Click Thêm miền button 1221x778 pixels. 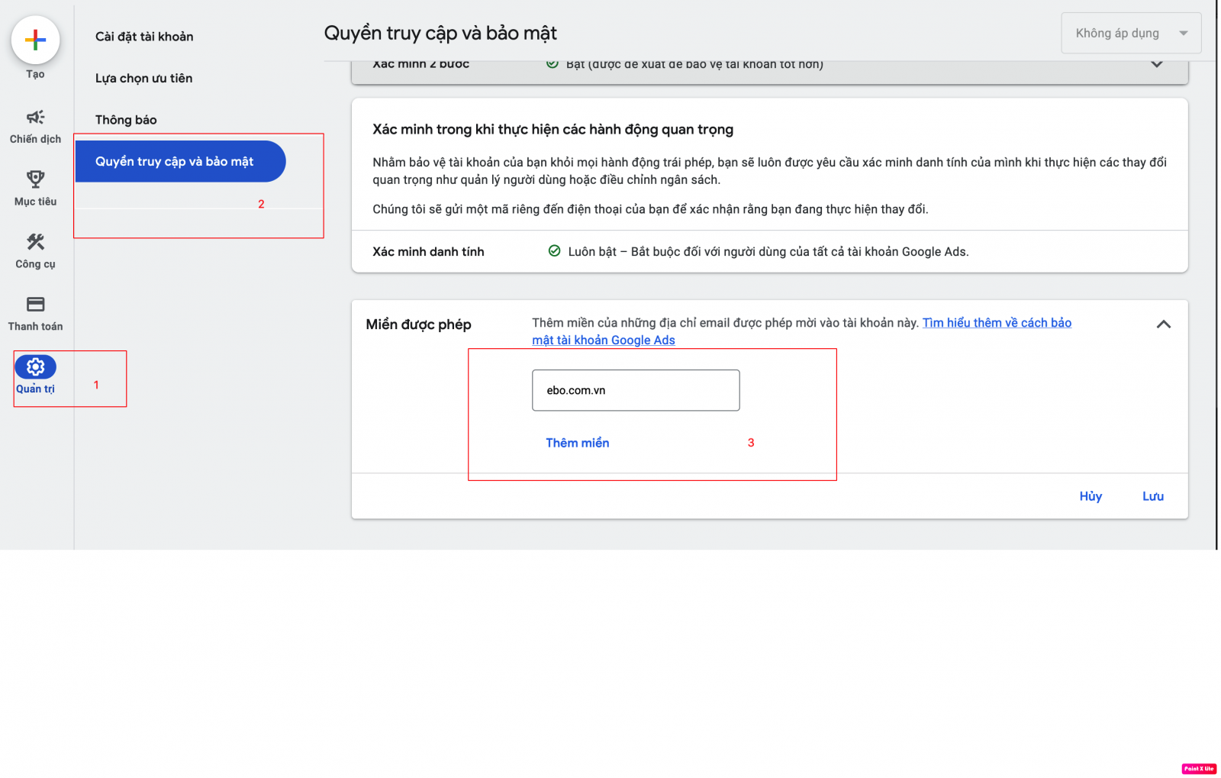[578, 443]
